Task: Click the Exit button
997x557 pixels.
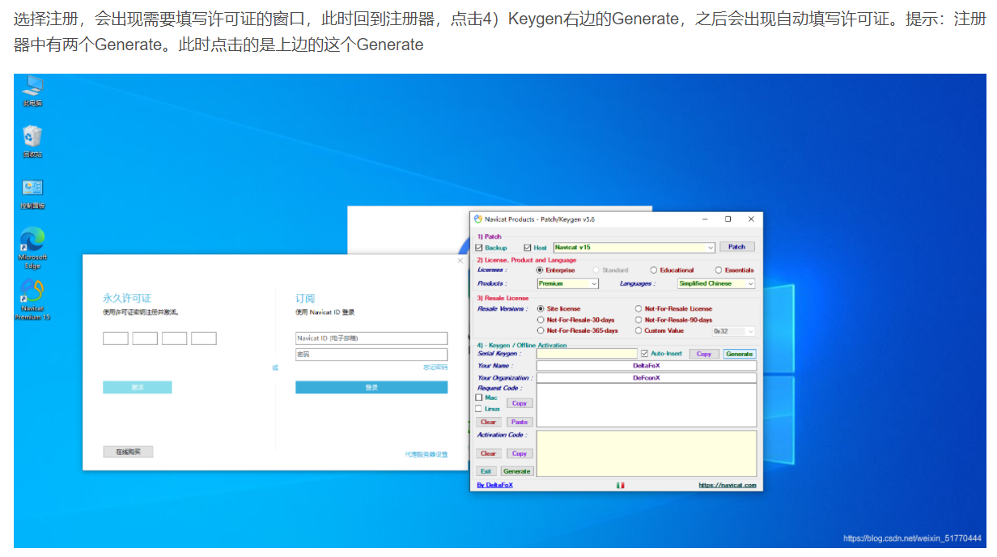Action: click(x=486, y=471)
